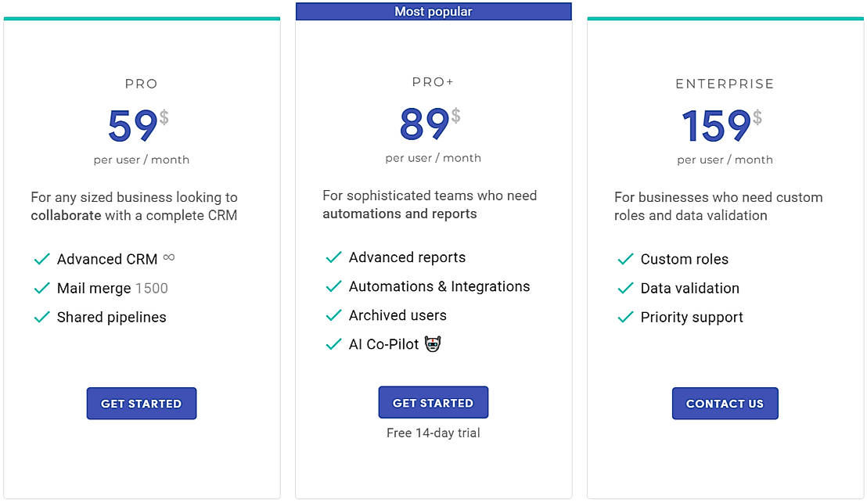Click the 1500 mail merge limit

[152, 288]
